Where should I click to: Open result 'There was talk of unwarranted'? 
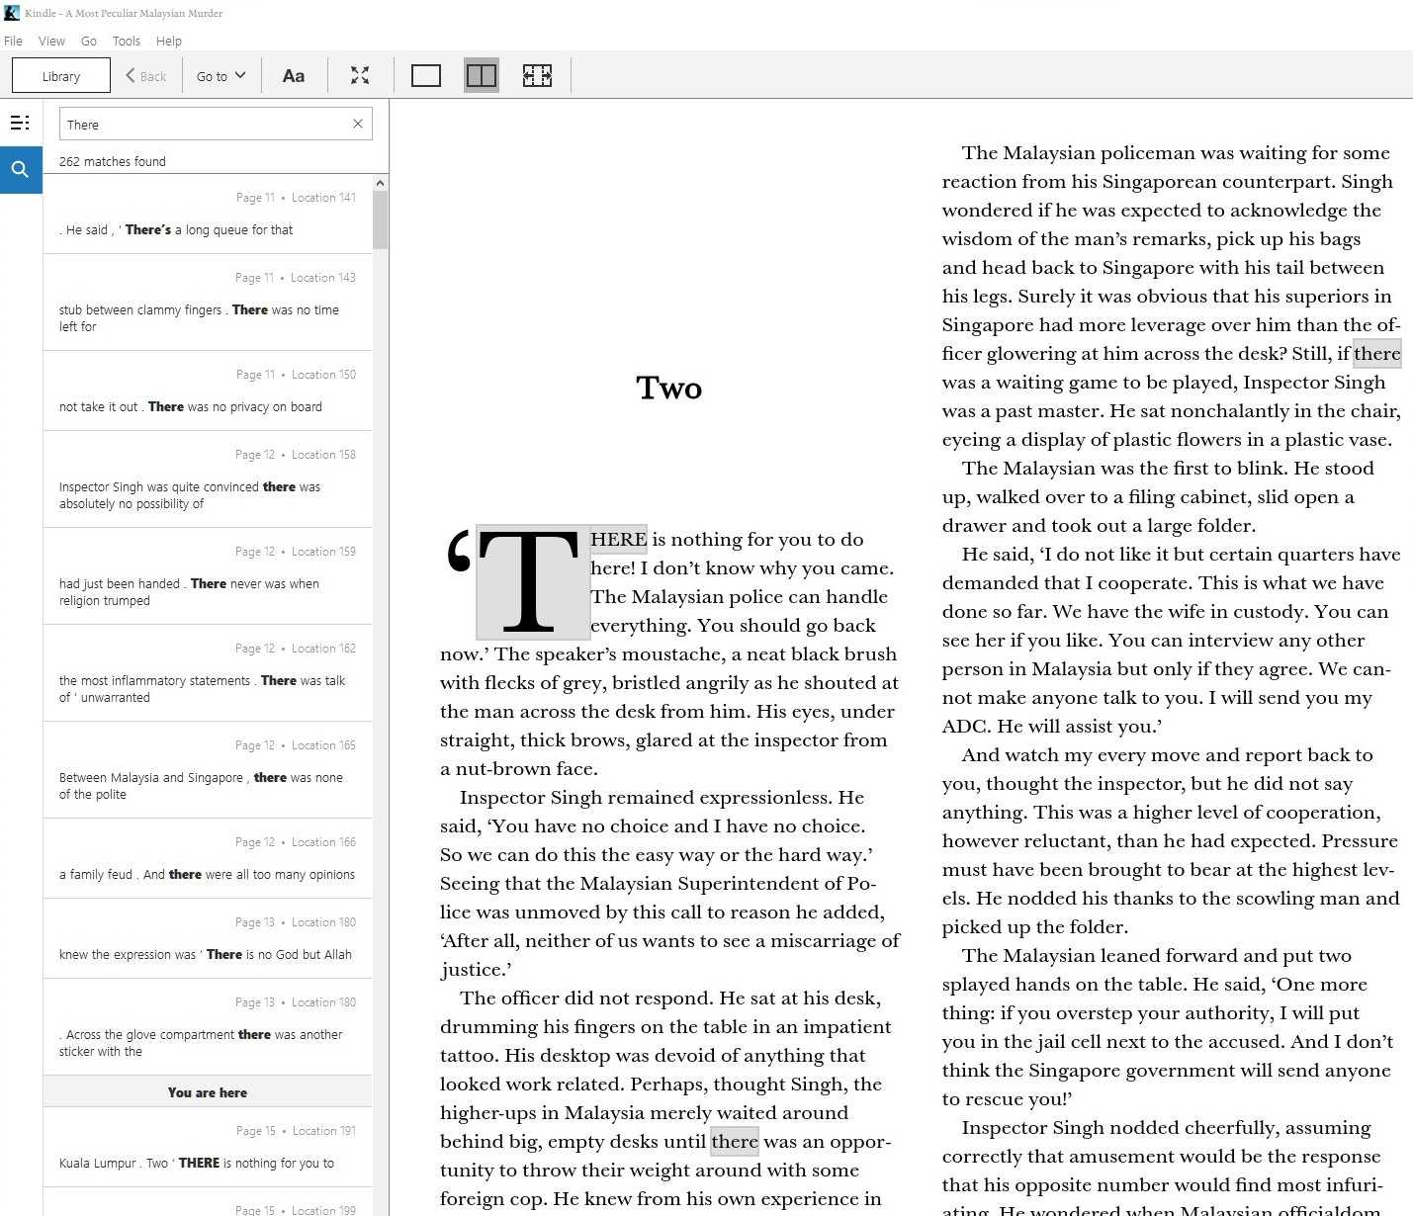208,672
